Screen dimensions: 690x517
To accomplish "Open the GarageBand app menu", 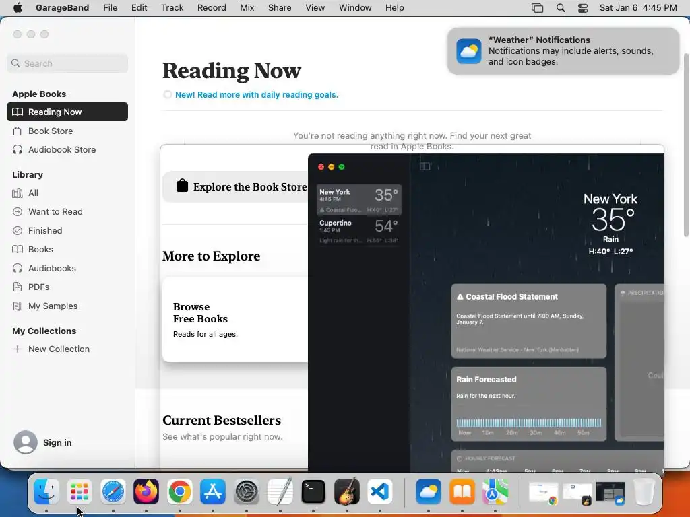I will 62,8.
